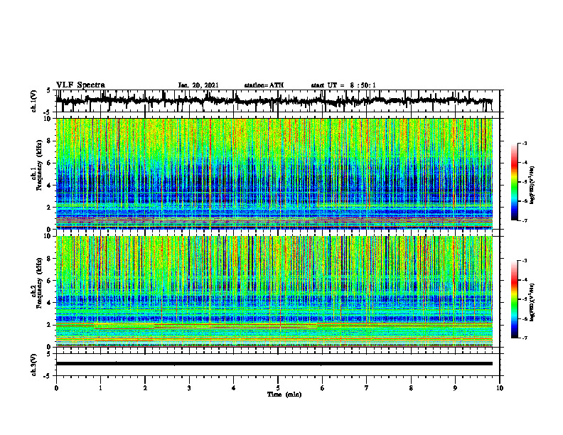Select the ch.2 color bar "log(PSD)" units label
The height and width of the screenshot is (435, 563).
point(532,302)
